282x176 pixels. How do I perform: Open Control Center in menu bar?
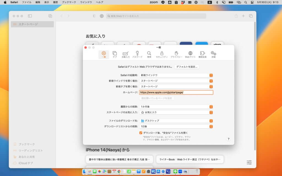[x=252, y=2]
